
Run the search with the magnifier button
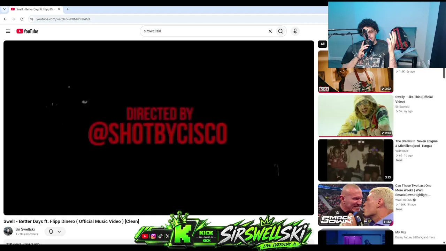(x=280, y=31)
